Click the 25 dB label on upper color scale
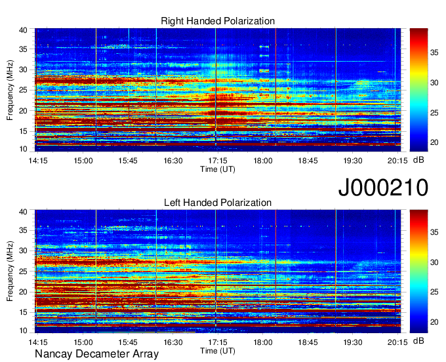 coord(434,113)
